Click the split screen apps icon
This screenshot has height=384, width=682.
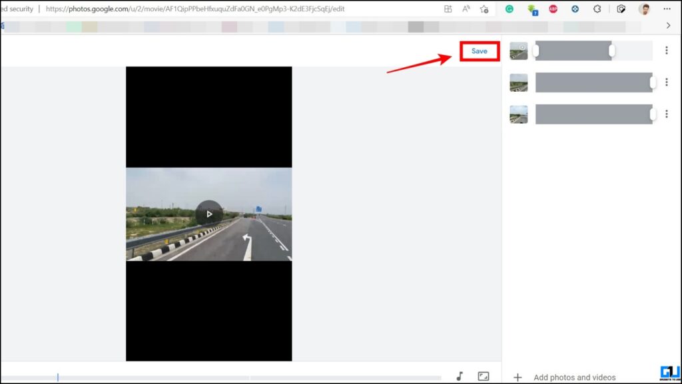(x=448, y=9)
